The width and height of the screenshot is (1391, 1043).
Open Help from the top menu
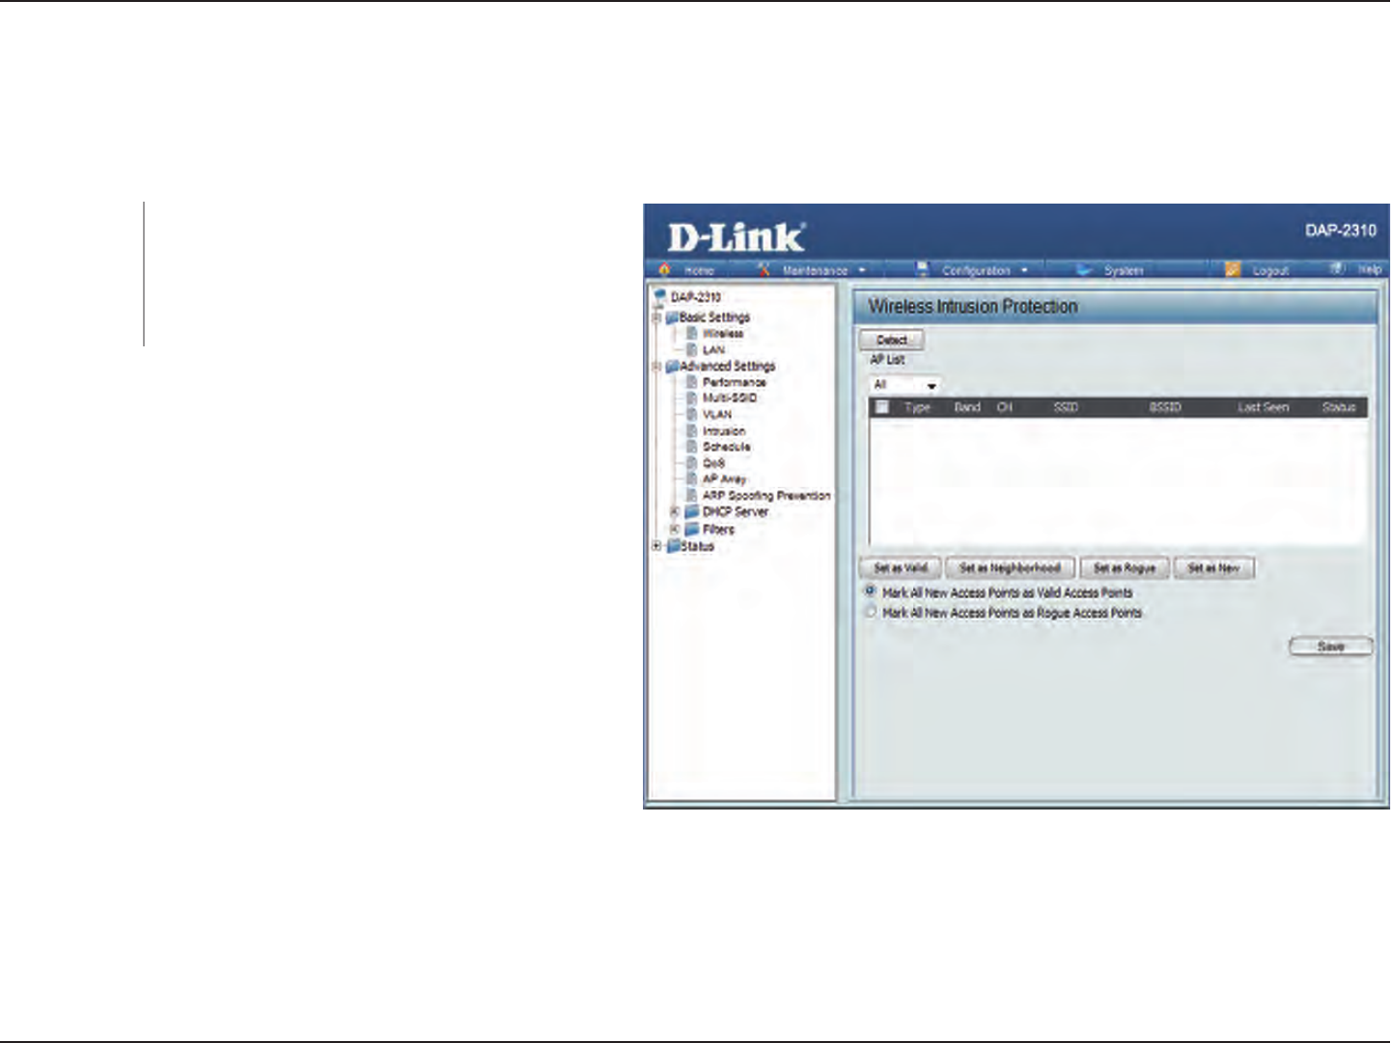tap(1370, 269)
